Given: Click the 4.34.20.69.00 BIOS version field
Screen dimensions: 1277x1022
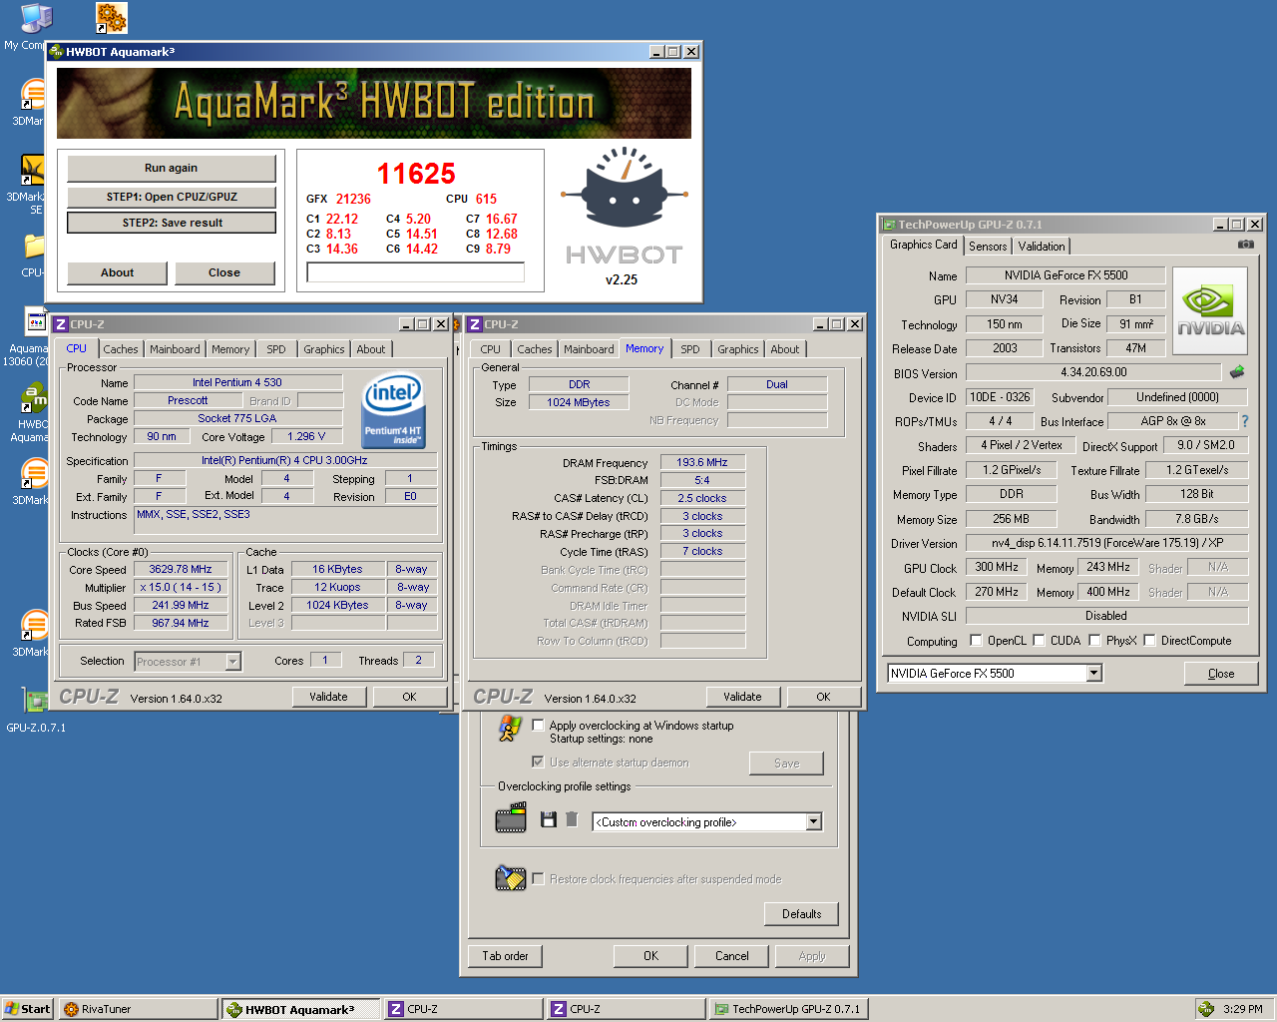Looking at the screenshot, I should tap(1093, 372).
